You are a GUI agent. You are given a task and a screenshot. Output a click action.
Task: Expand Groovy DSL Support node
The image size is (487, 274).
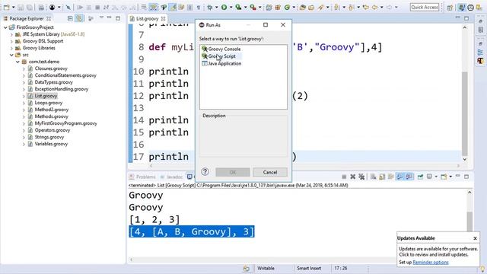12,41
